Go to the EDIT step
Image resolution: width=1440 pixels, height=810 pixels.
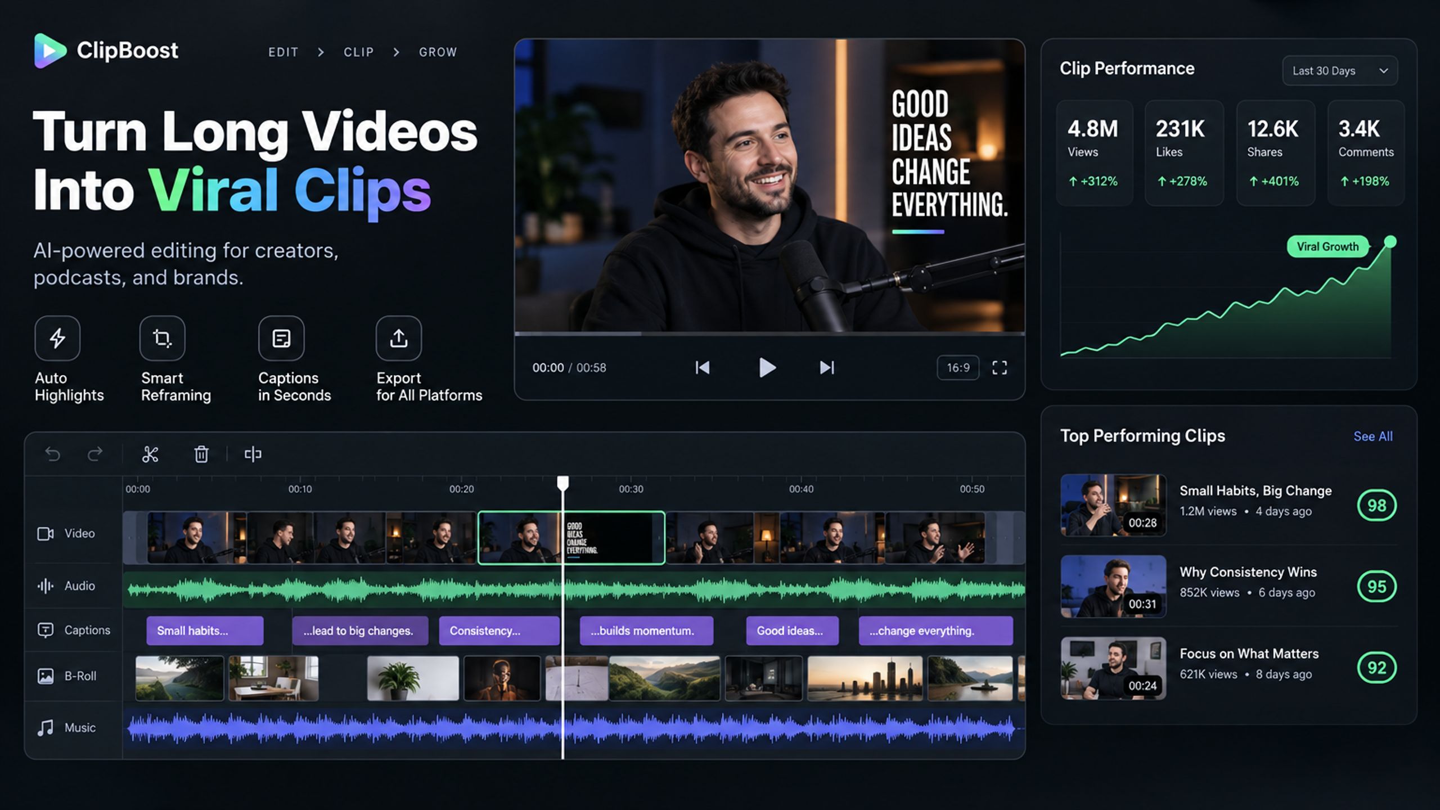(x=283, y=52)
